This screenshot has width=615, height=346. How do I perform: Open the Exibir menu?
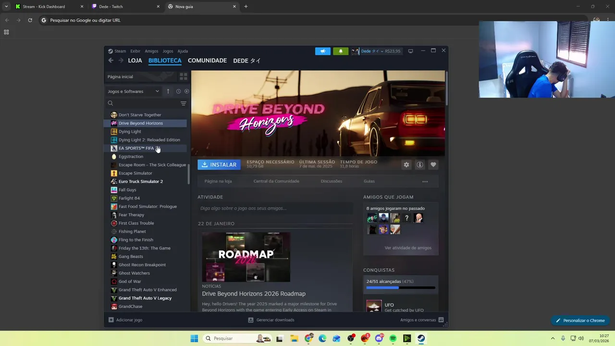pos(135,51)
